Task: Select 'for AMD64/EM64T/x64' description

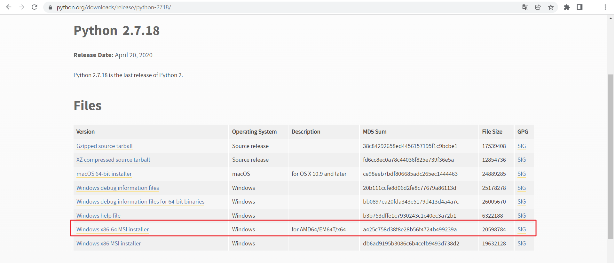Action: 319,229
